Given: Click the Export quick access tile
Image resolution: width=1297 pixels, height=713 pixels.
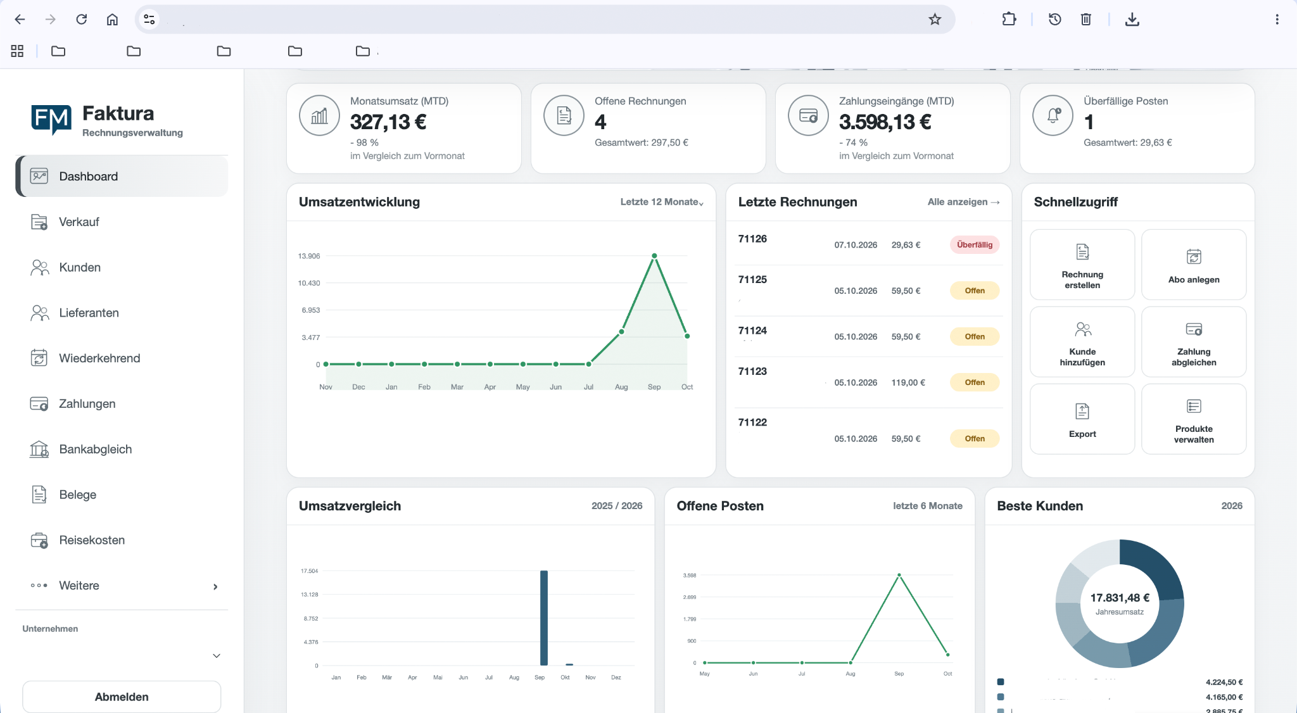Looking at the screenshot, I should coord(1082,419).
